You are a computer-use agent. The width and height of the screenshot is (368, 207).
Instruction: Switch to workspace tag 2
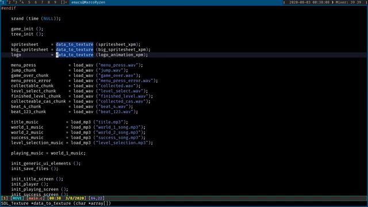coord(9,2)
